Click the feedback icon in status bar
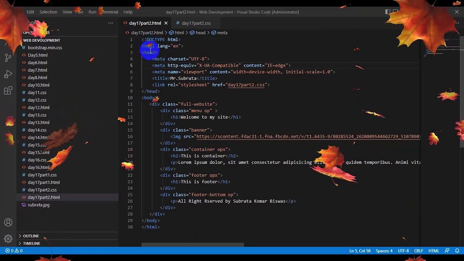The width and height of the screenshot is (464, 261). pos(447,251)
